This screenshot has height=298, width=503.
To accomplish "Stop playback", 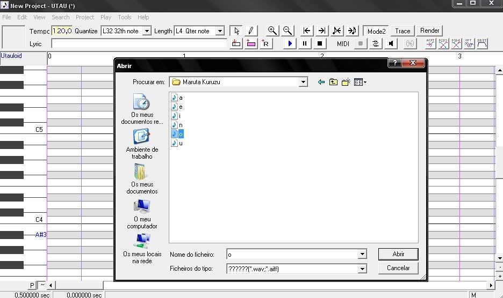I will pyautogui.click(x=320, y=43).
